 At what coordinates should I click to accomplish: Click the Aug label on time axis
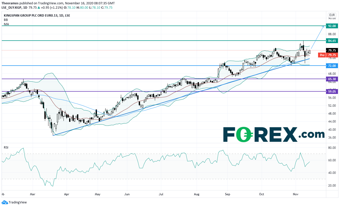[196, 194]
